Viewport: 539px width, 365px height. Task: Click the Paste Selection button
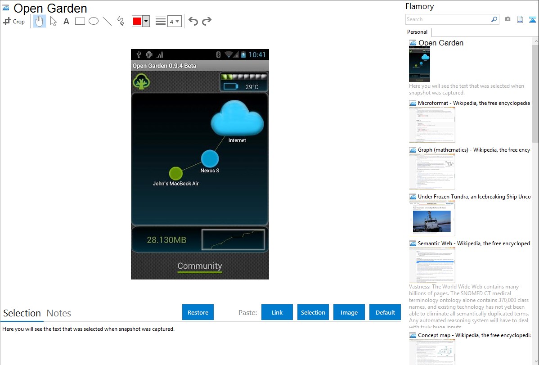313,312
